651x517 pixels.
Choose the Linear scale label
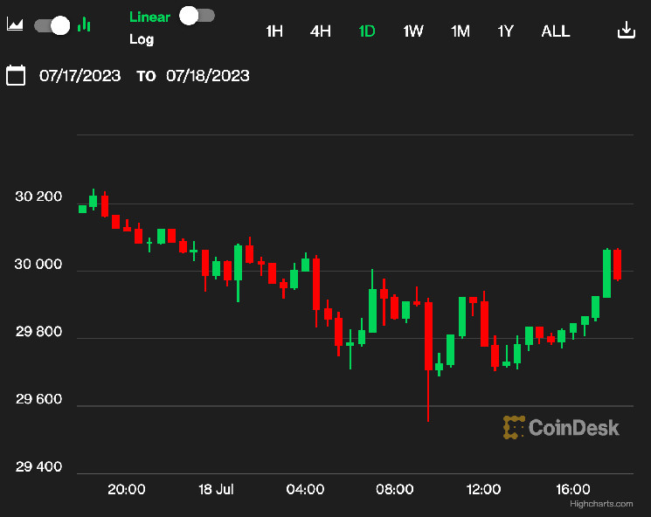pos(149,17)
